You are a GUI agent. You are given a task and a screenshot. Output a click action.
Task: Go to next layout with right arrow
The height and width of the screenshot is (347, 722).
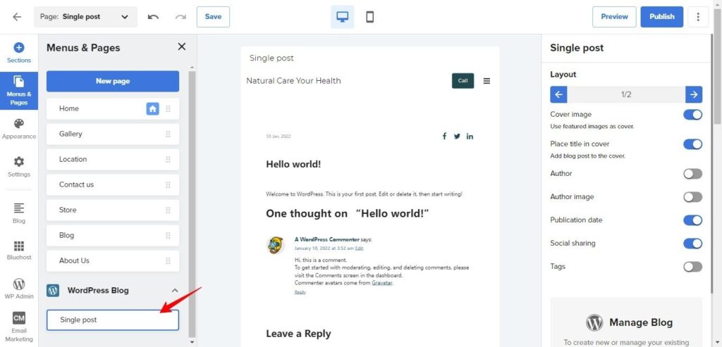point(694,94)
